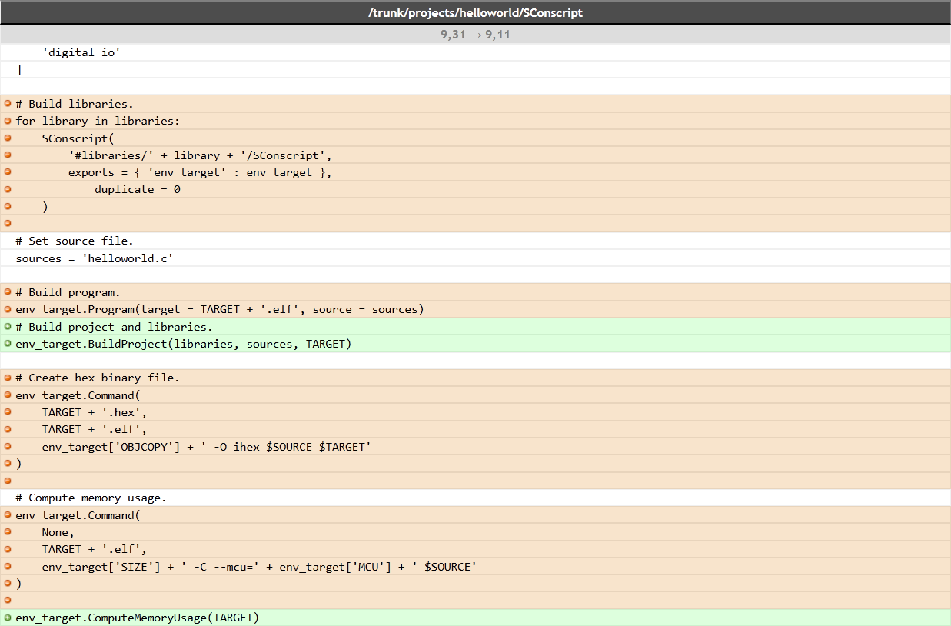Click the removed-line marker beside '# Build libraries.'
This screenshot has height=626, width=951.
[x=8, y=104]
